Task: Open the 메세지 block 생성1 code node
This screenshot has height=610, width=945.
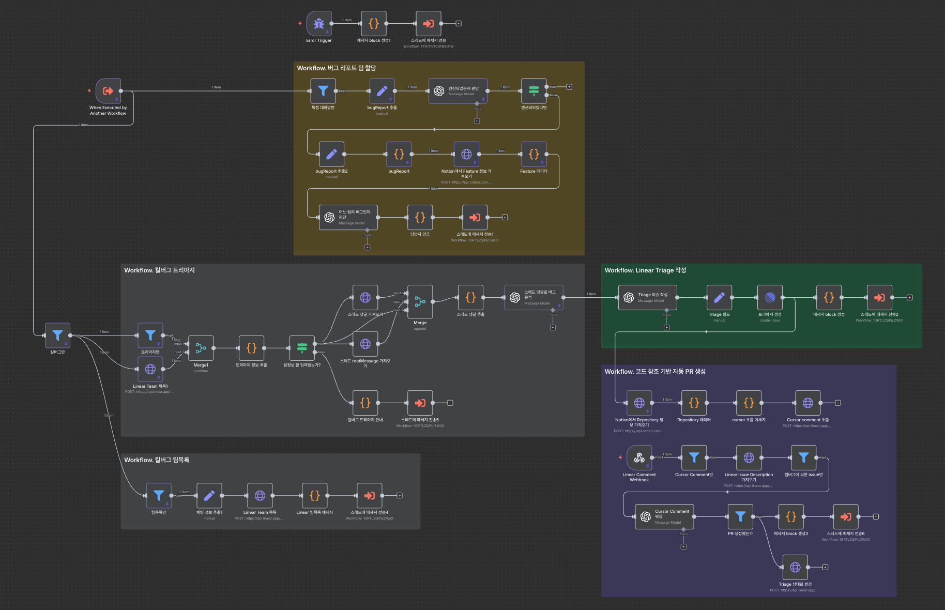Action: coord(374,24)
